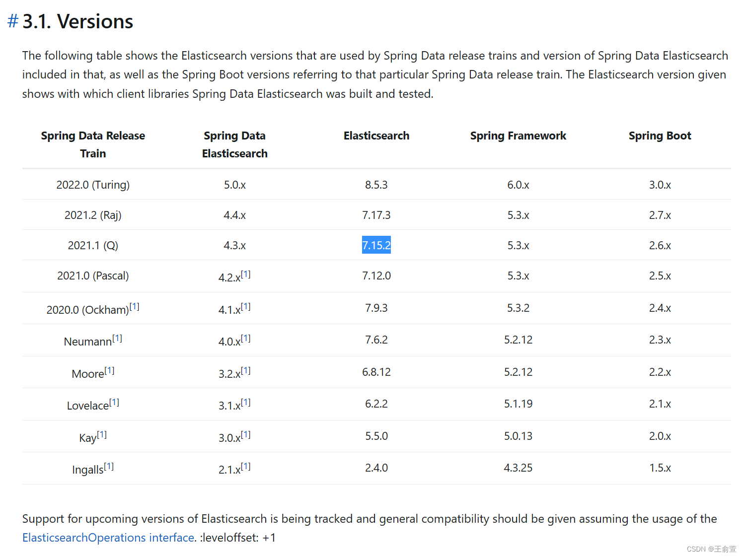
Task: Click the footnote [1] beside Neumann
Action: pyautogui.click(x=117, y=338)
